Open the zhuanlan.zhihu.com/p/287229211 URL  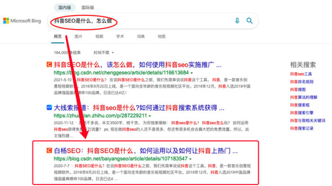point(101,115)
